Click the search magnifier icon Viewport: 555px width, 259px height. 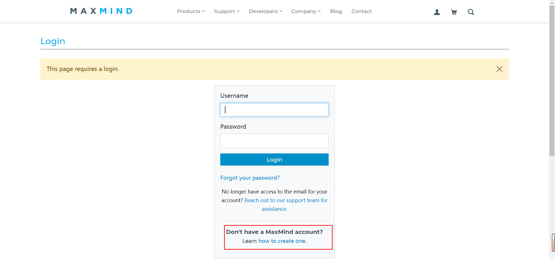471,12
